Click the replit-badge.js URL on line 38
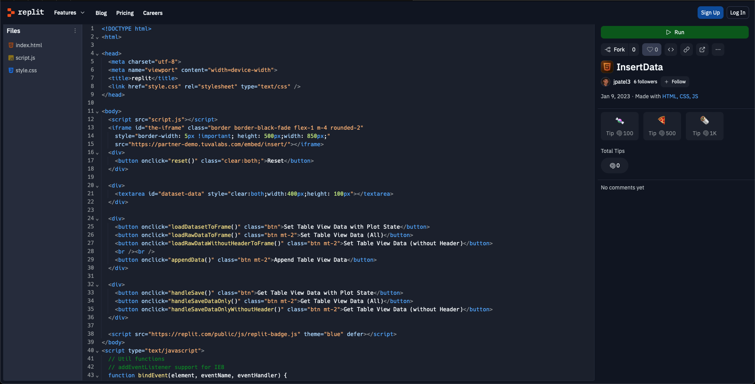755x384 pixels. tap(224, 334)
